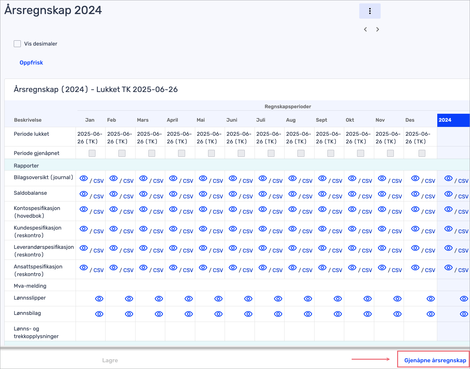470x369 pixels.
Task: Click the Mai period column header
Action: click(x=201, y=120)
